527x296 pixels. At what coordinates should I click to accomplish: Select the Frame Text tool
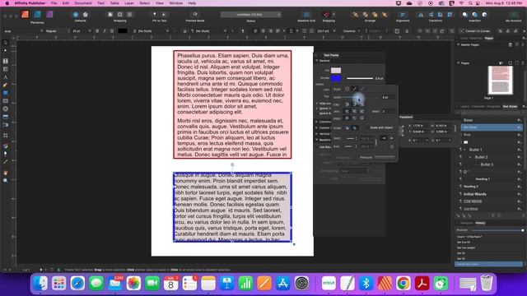tap(6, 61)
